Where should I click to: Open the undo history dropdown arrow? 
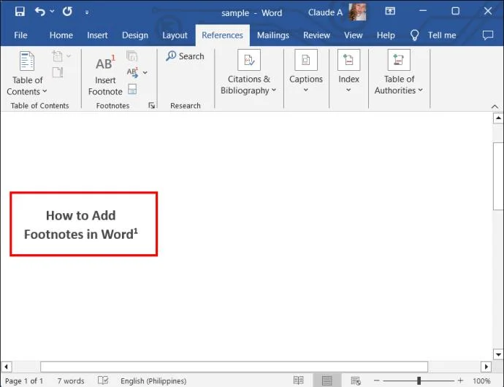point(52,12)
